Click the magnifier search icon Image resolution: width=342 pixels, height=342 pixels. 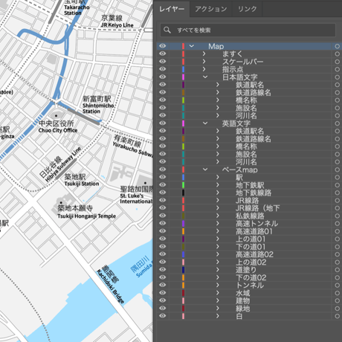pos(167,30)
